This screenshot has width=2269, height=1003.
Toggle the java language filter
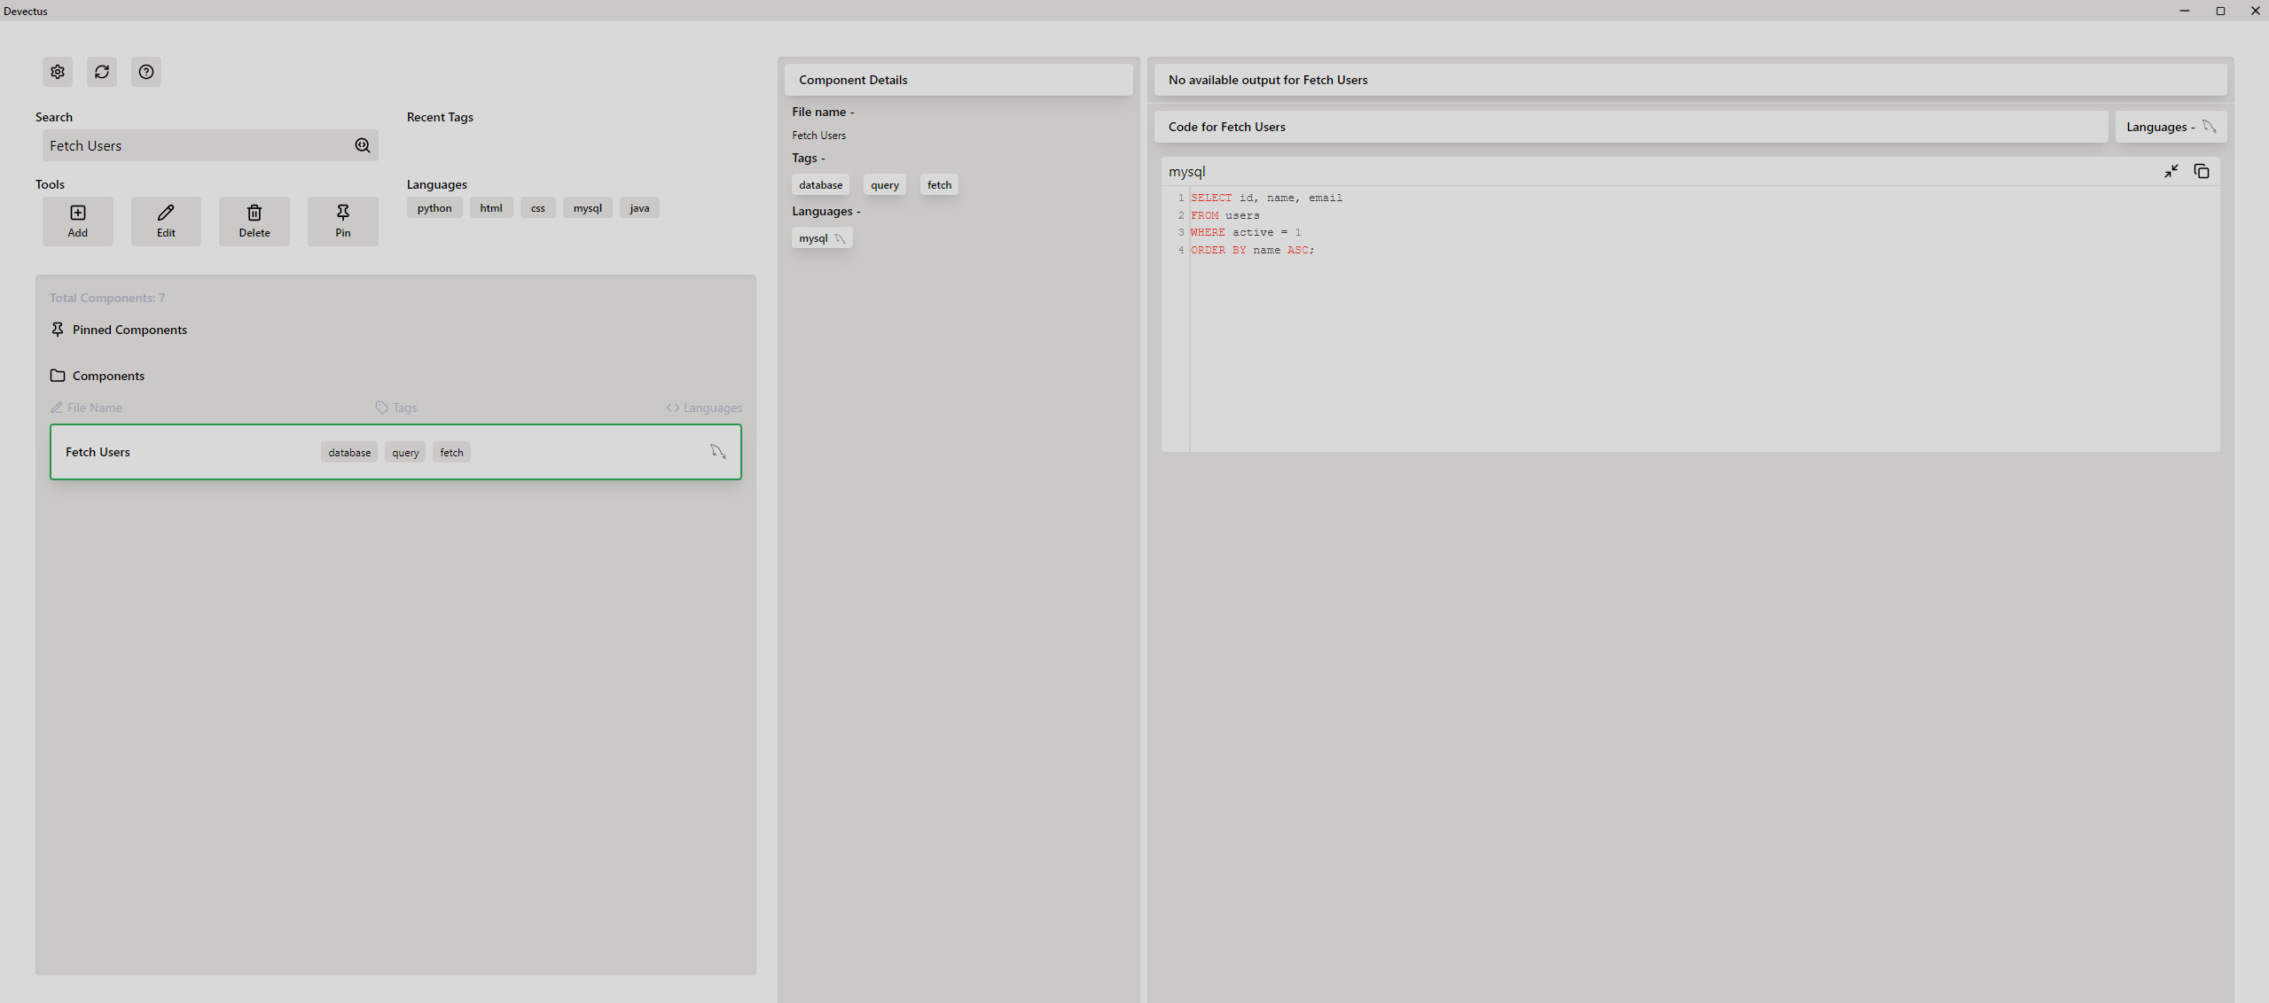(x=639, y=208)
